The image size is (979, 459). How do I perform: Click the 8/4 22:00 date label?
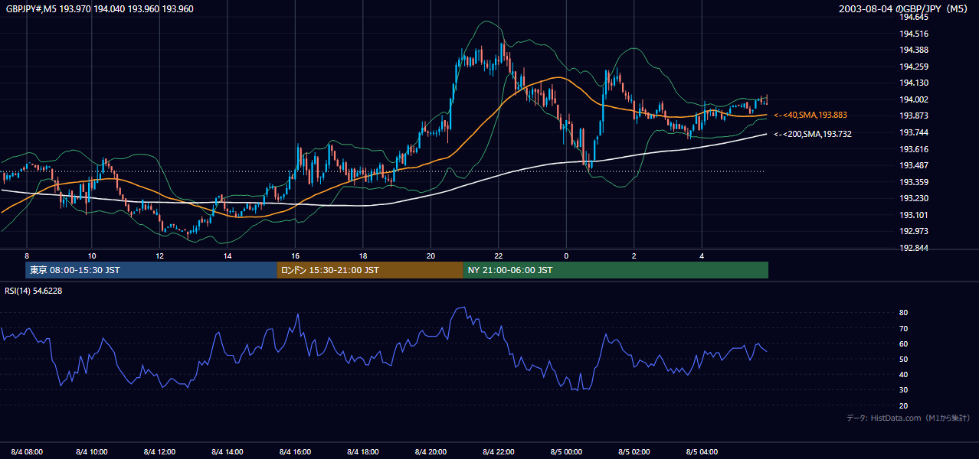point(499,451)
